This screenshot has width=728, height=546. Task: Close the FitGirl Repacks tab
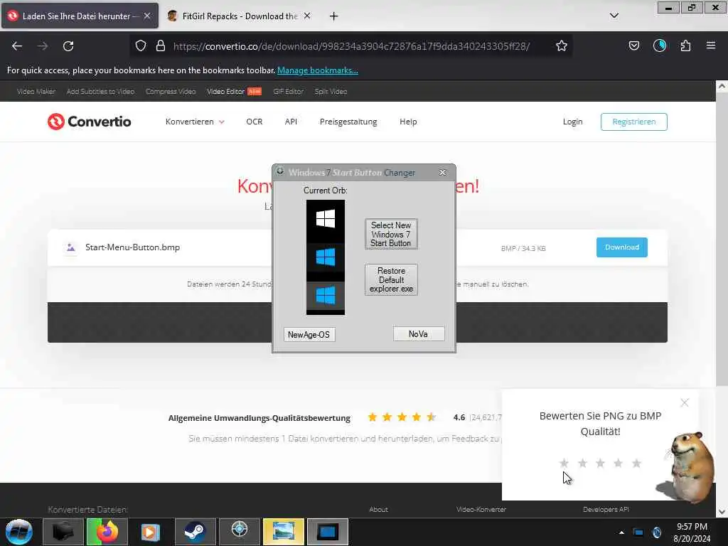pyautogui.click(x=307, y=16)
